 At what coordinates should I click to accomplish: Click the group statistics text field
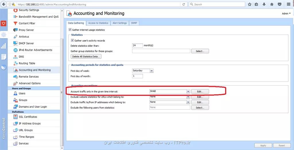[161, 51]
